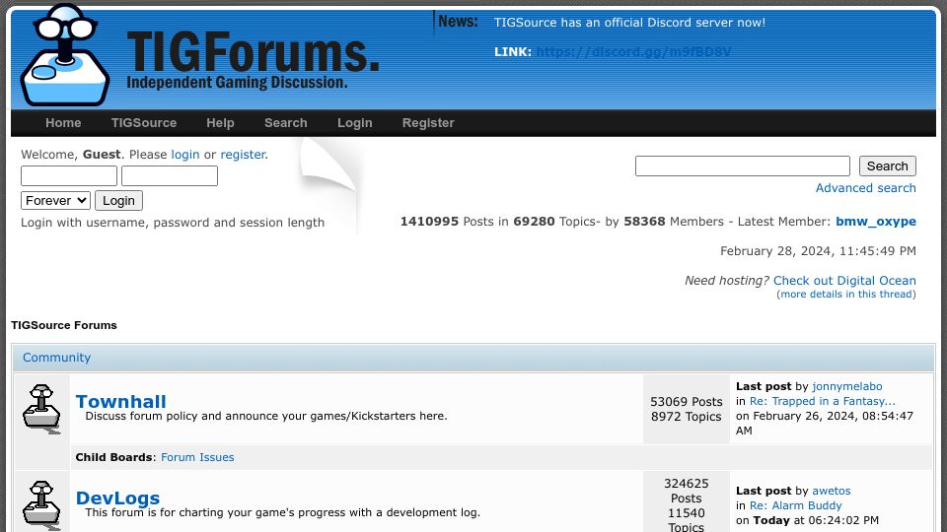Focus the password input field
This screenshot has width=947, height=532.
click(170, 176)
